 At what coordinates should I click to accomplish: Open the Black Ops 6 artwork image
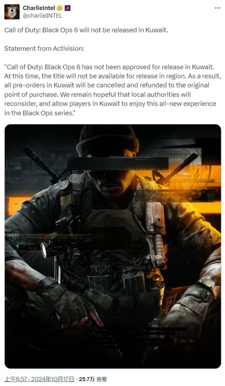(x=112, y=246)
